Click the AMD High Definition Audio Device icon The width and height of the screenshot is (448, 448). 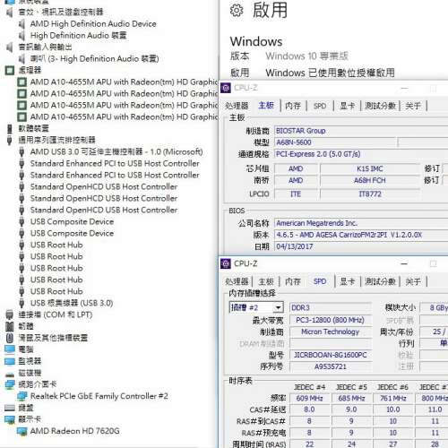click(x=22, y=24)
